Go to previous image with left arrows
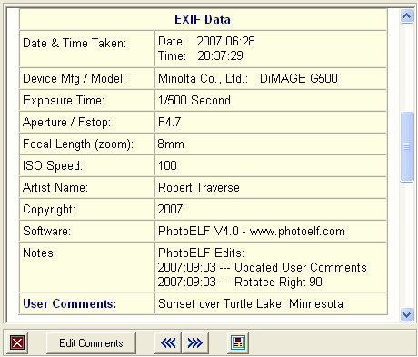Screen dimensions: 418x357 (168, 343)
